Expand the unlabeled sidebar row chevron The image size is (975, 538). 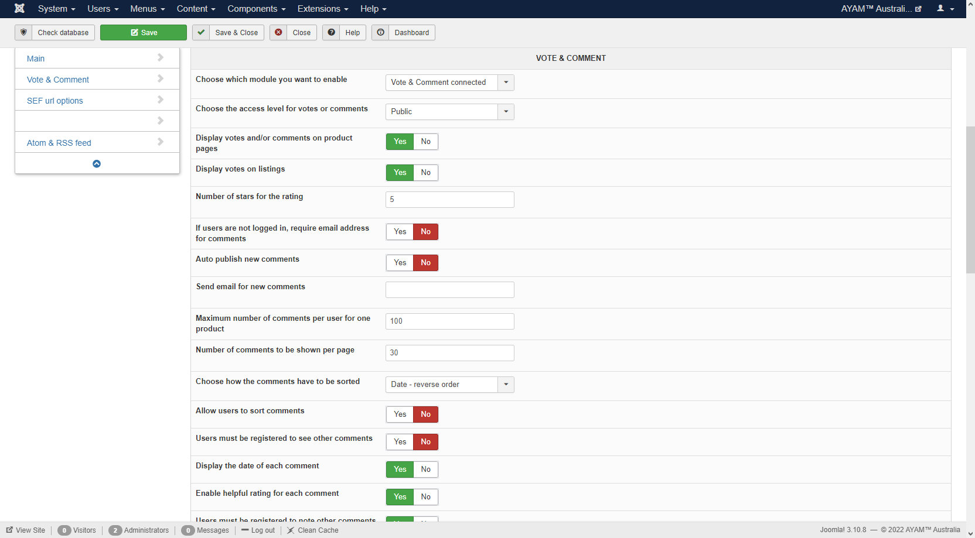tap(161, 121)
